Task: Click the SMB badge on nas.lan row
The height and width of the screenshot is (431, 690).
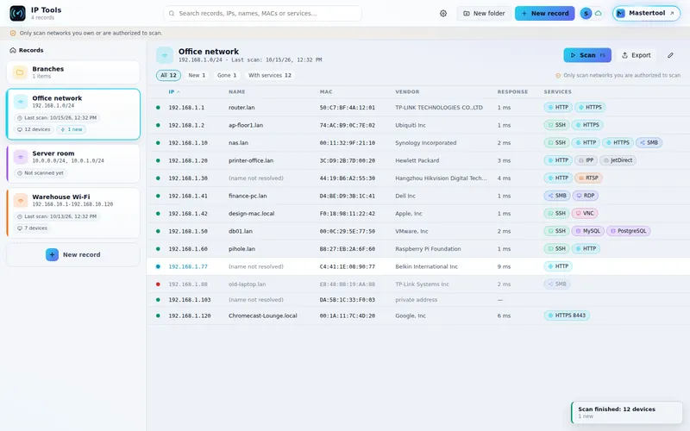Action: pos(649,142)
